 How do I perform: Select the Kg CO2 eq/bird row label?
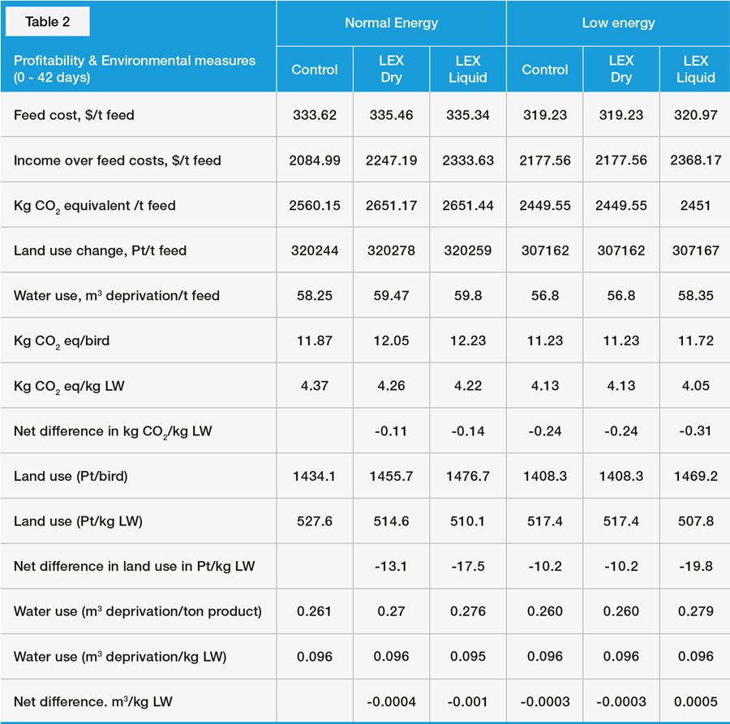coord(62,341)
